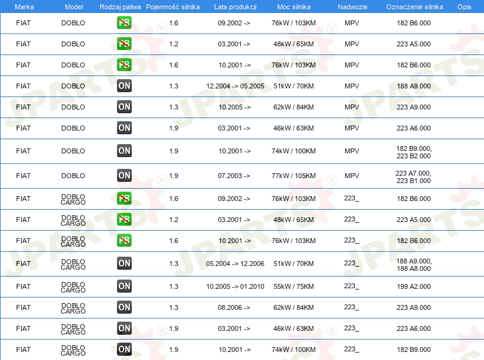The height and width of the screenshot is (360, 484).
Task: Select 223 A9.000 in the DOBLO MPV row
Action: click(x=413, y=107)
